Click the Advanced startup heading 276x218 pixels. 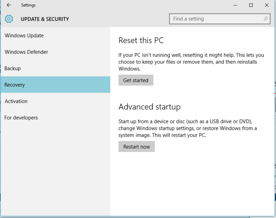click(150, 107)
